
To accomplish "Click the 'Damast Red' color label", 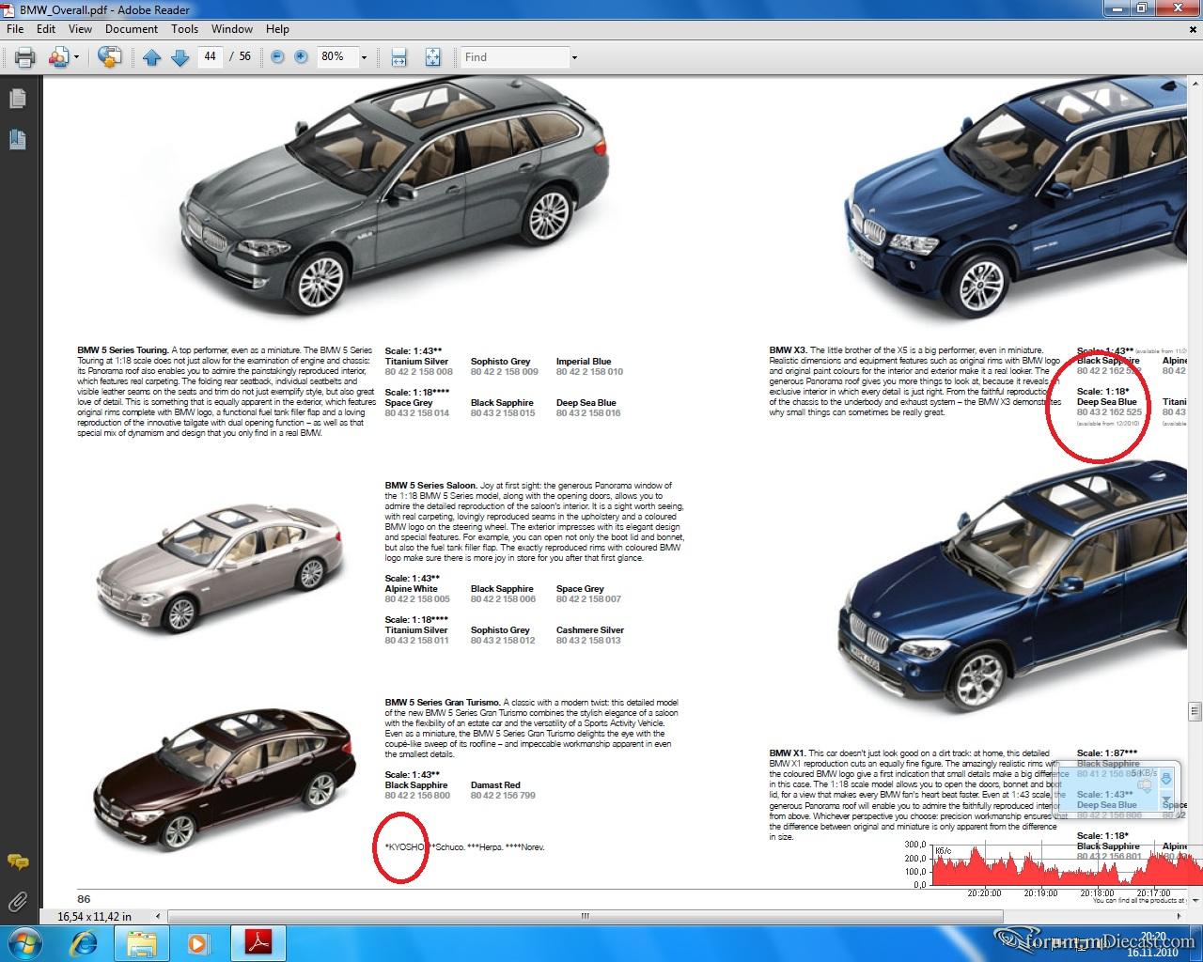I will [495, 785].
